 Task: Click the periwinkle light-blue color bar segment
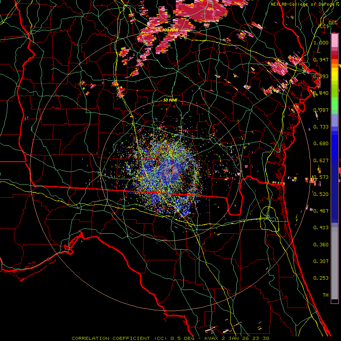[335, 120]
